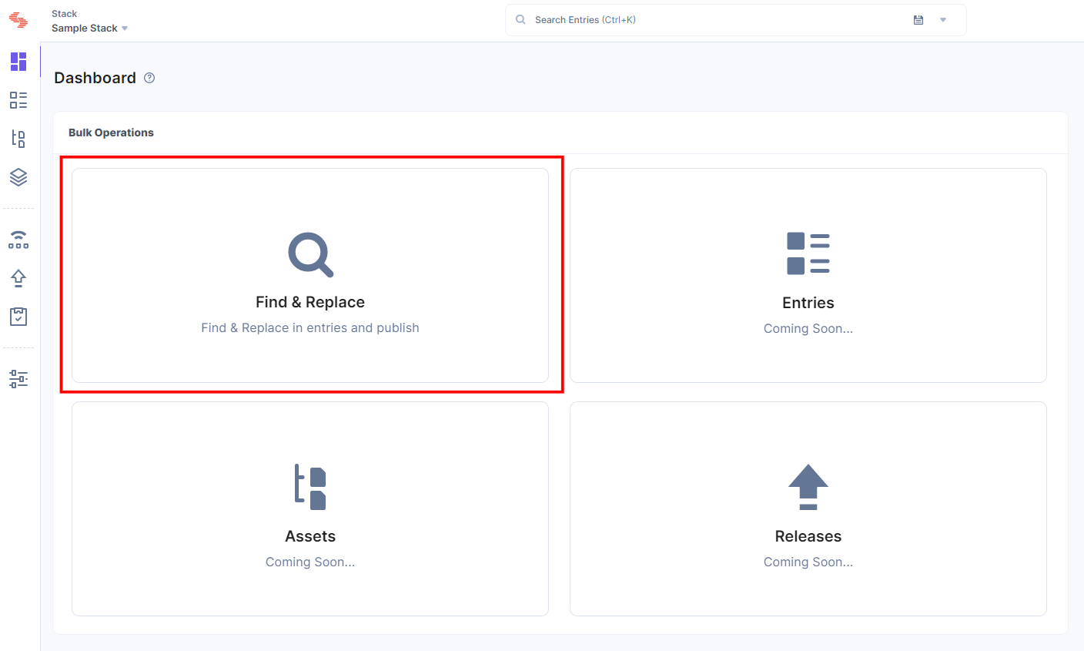Screen dimensions: 1084x651
Task: Switch to the Bulk Operations section header
Action: 111,132
